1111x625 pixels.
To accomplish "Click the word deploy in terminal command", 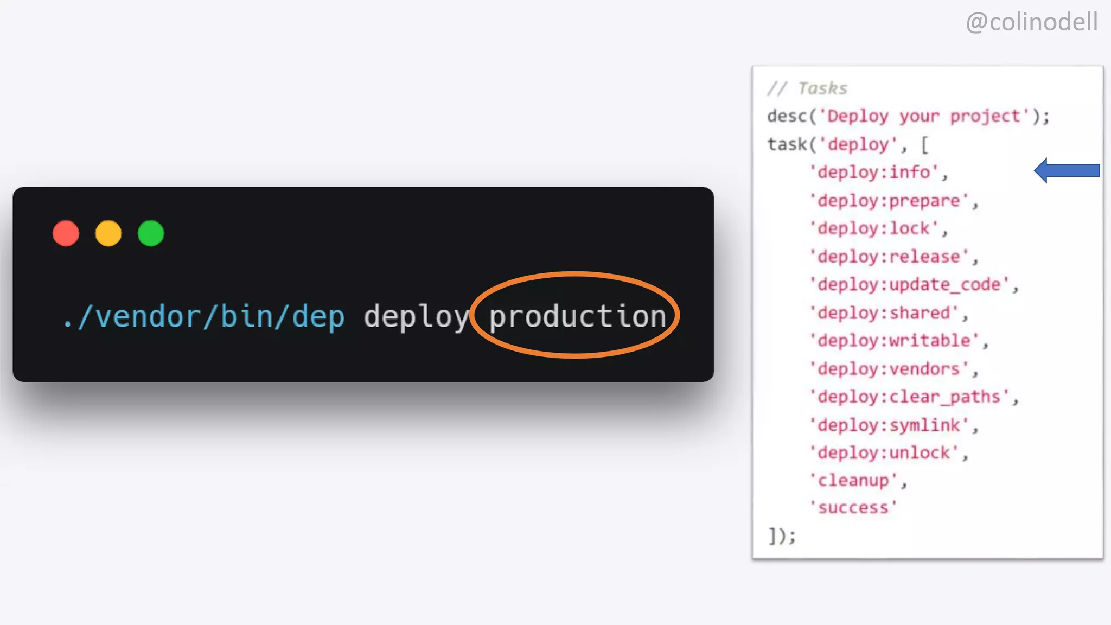I will coord(416,316).
